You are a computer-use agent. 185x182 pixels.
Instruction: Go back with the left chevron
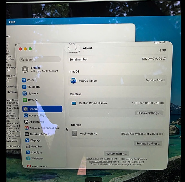point(69,48)
